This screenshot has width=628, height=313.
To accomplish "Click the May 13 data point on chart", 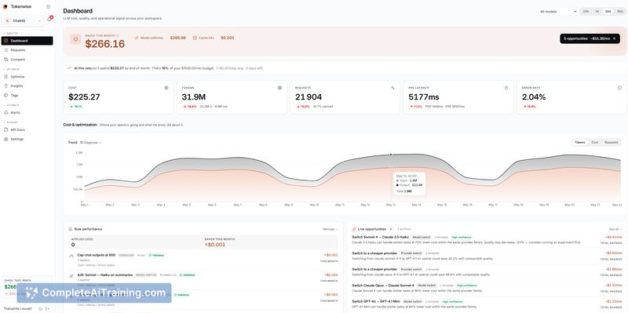I will pyautogui.click(x=391, y=155).
